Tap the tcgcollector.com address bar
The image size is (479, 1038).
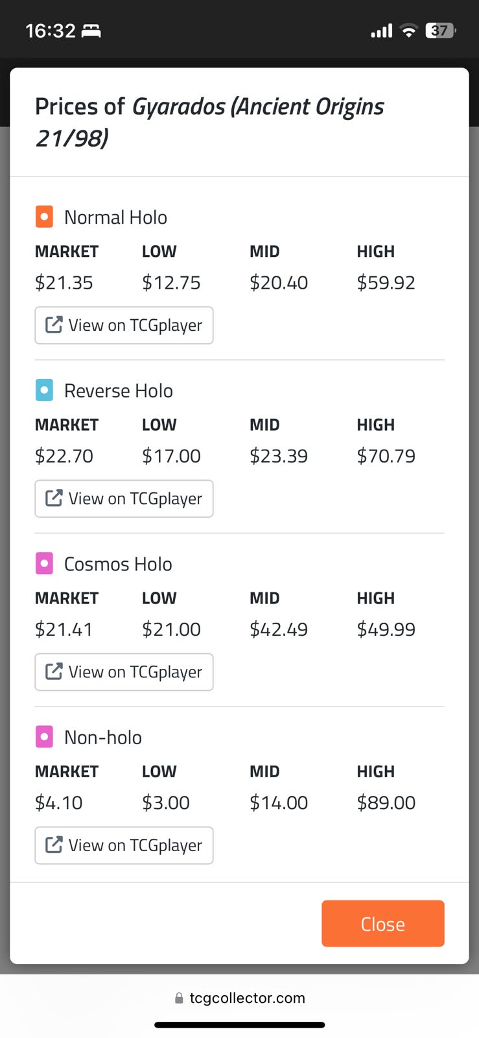click(x=240, y=998)
